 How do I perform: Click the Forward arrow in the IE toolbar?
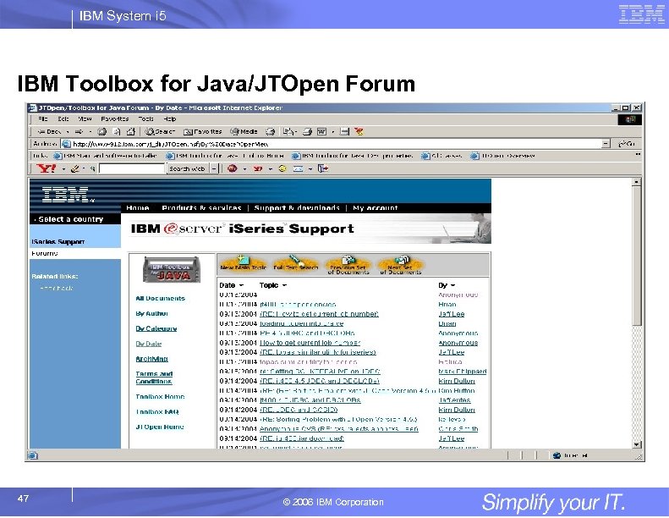pyautogui.click(x=79, y=131)
